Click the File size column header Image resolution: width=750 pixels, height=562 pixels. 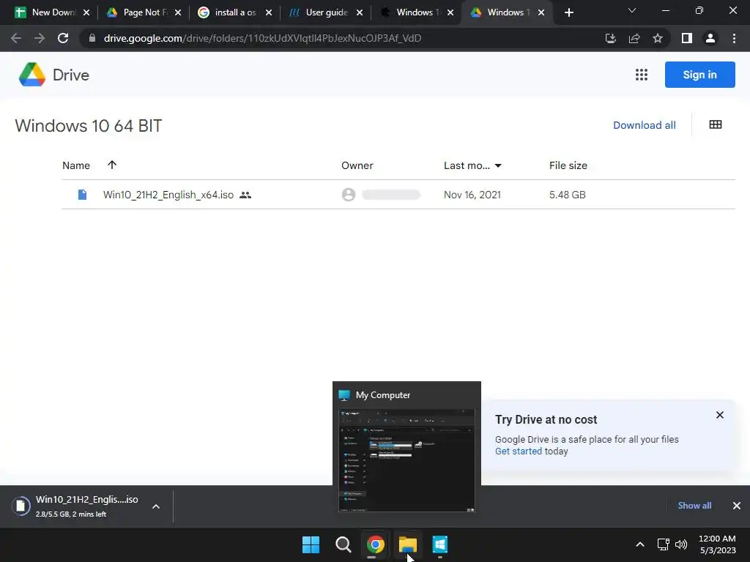(568, 165)
